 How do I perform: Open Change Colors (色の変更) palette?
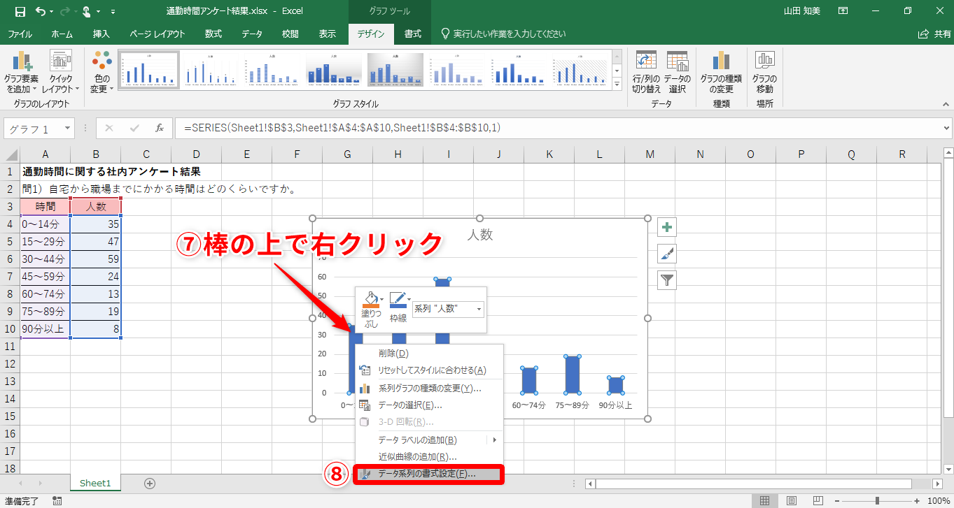[x=101, y=73]
